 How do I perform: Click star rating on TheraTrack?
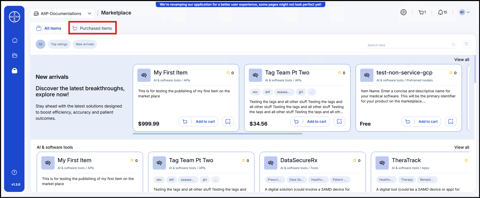pyautogui.click(x=466, y=160)
